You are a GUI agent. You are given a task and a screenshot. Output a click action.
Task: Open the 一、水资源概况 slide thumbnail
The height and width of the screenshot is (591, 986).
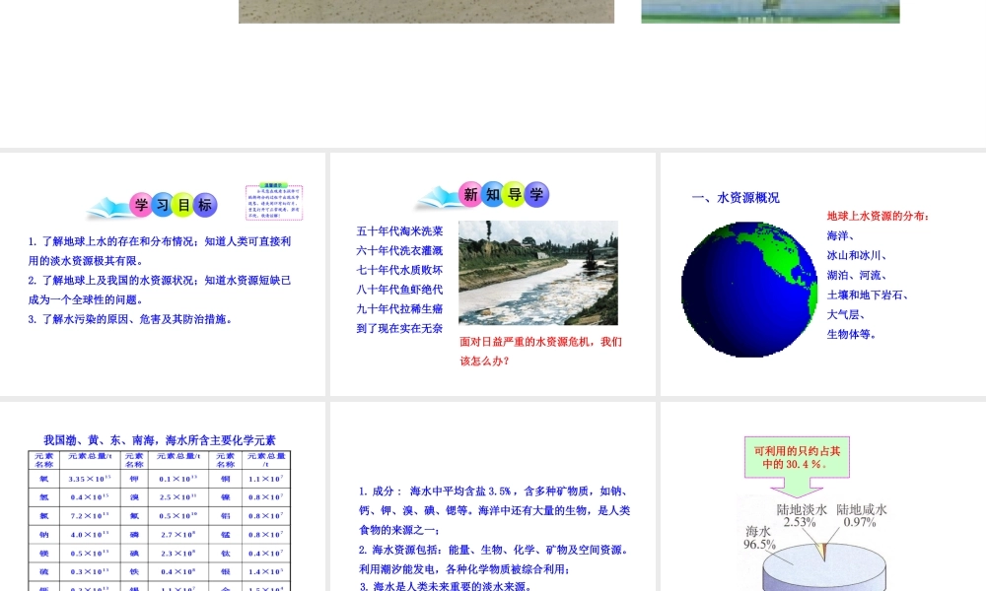point(823,274)
